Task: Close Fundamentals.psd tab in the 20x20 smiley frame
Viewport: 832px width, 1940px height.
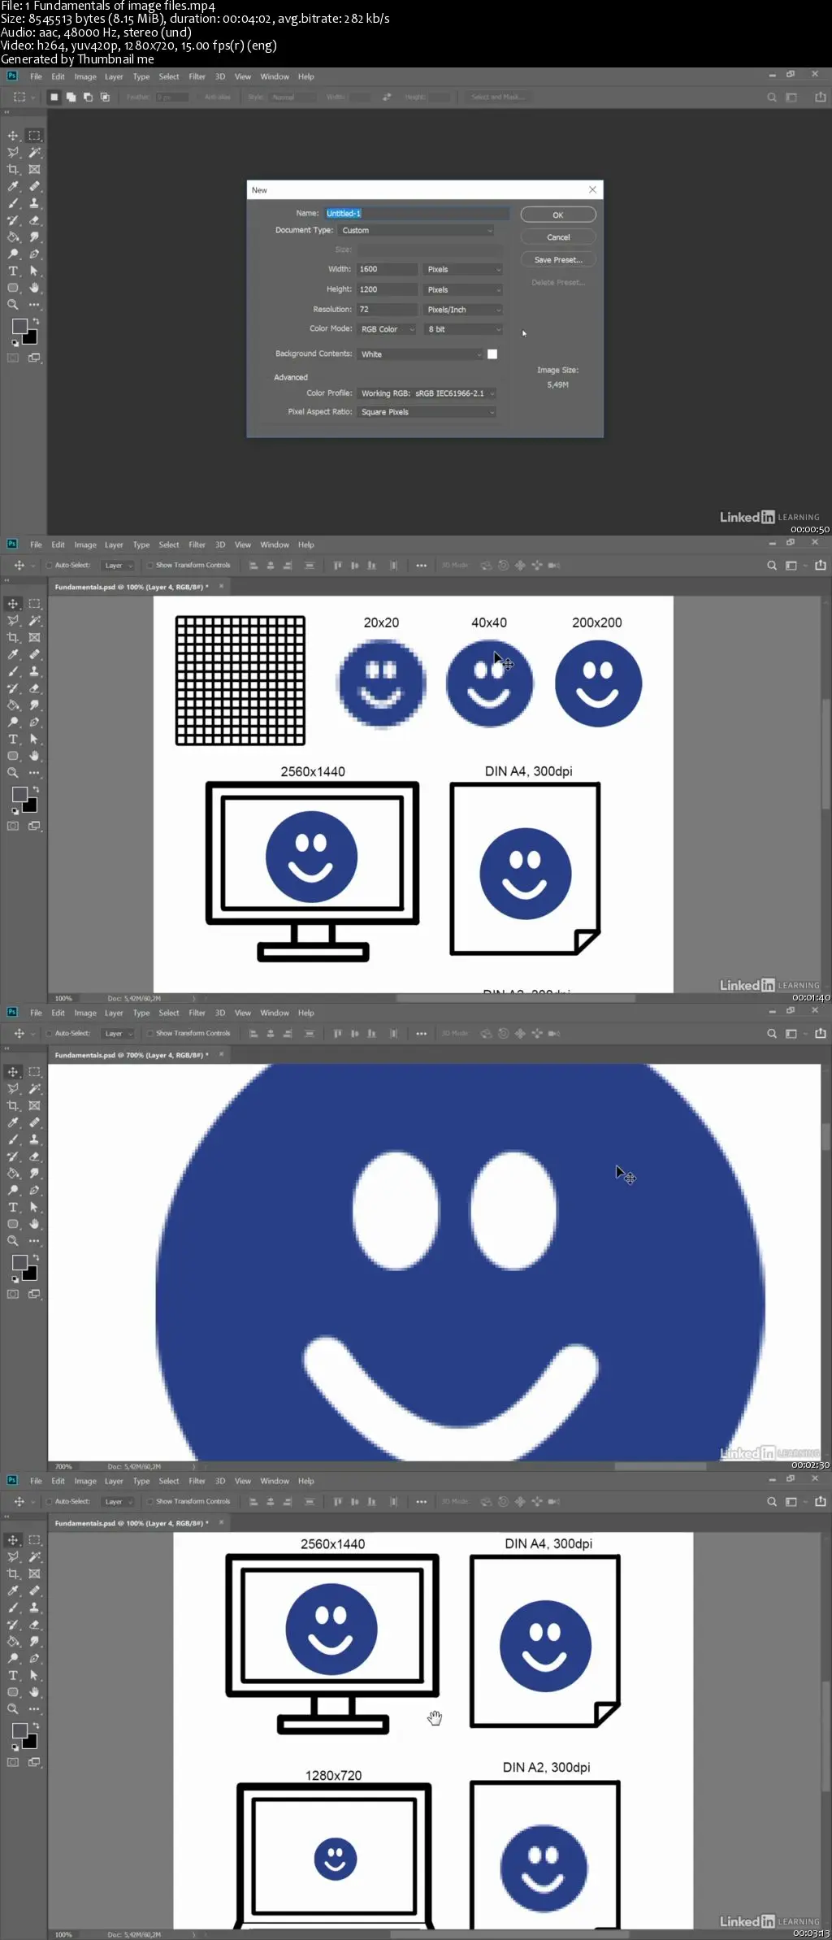Action: coord(221,587)
